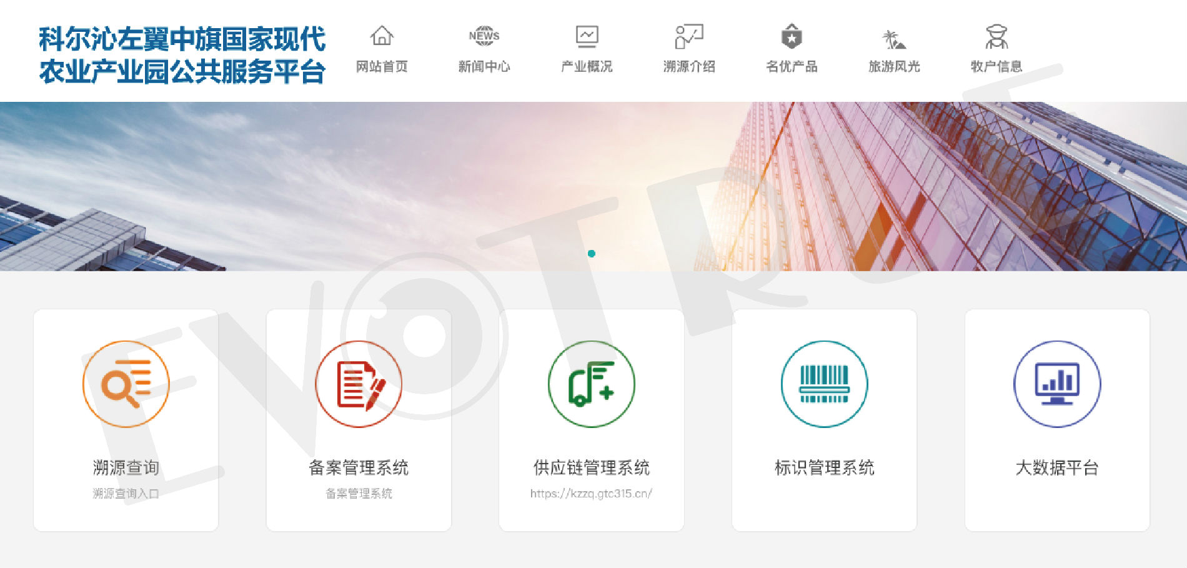Click the 溯源查询入口 link text
Screen dimensions: 1187x568
(126, 494)
